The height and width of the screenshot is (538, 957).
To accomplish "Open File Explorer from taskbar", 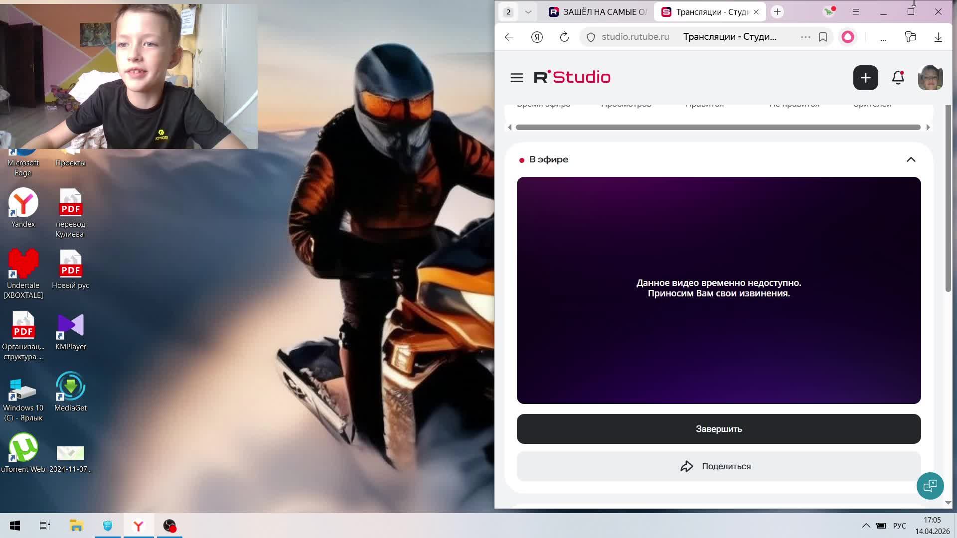I will click(x=76, y=526).
